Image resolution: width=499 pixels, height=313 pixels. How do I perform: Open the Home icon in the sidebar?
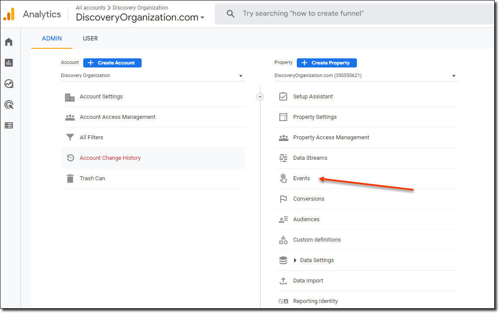9,42
